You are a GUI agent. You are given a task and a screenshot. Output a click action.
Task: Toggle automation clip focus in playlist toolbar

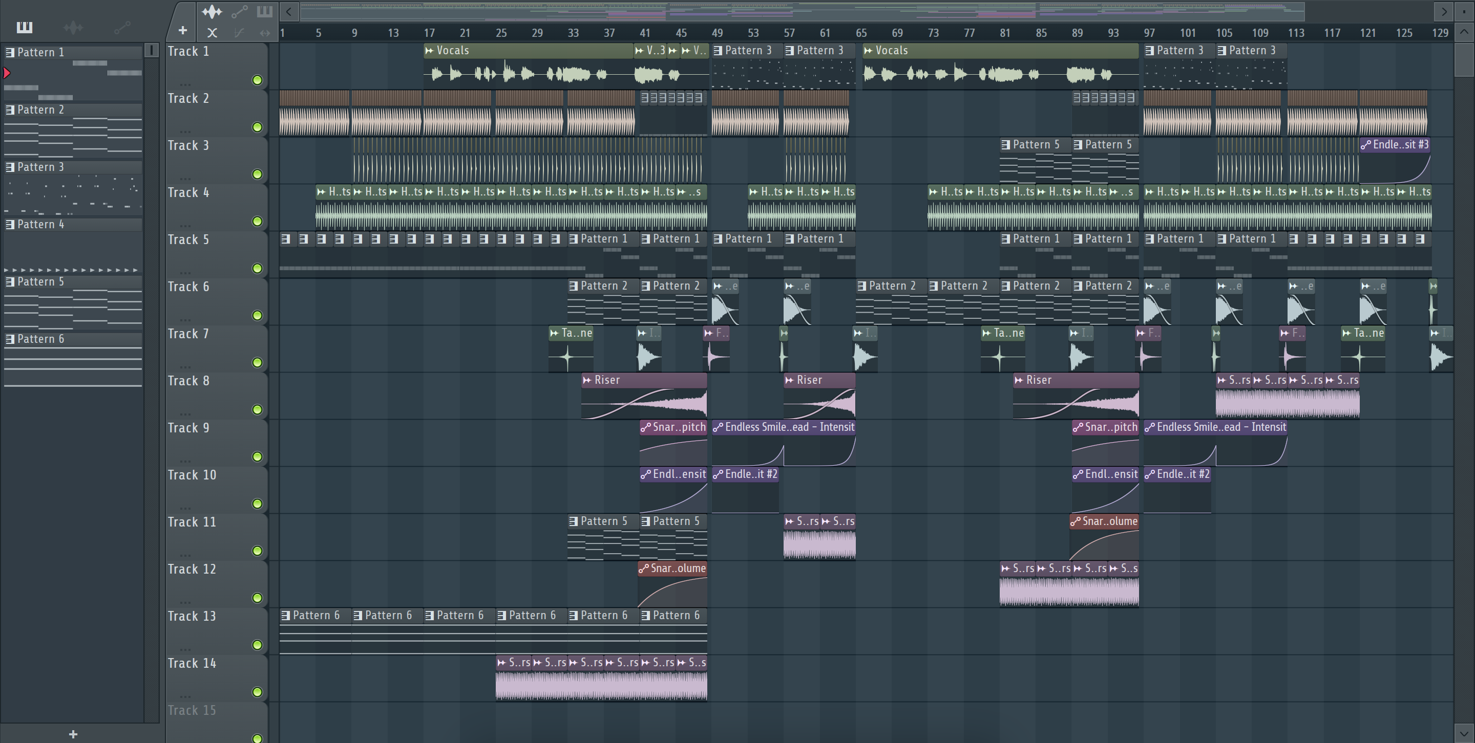[x=239, y=11]
